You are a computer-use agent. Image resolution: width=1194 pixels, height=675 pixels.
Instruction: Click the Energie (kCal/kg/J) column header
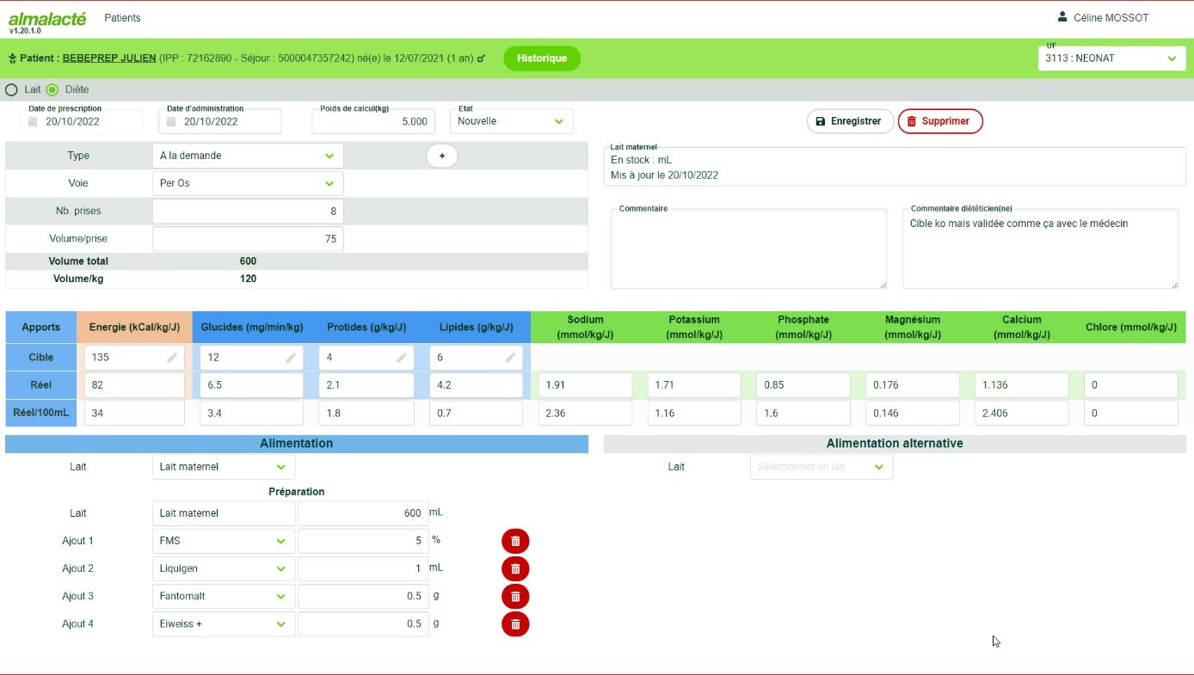[134, 328]
